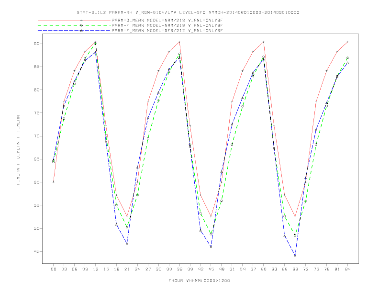
Task: Click the x-axis tick label 12
Action: click(x=96, y=269)
